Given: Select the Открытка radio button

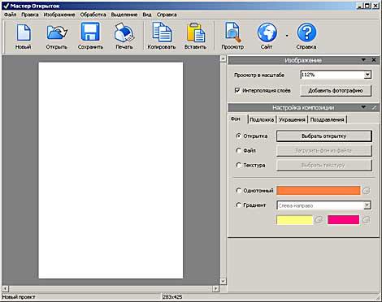Looking at the screenshot, I should click(x=238, y=136).
